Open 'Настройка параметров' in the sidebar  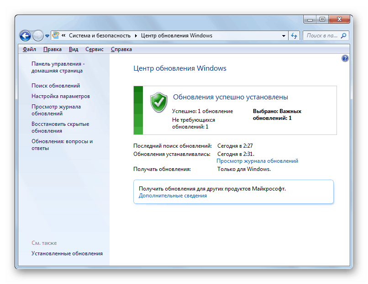point(61,96)
